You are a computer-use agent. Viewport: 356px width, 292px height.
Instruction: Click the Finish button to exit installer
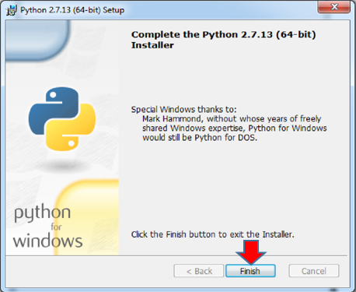point(250,271)
